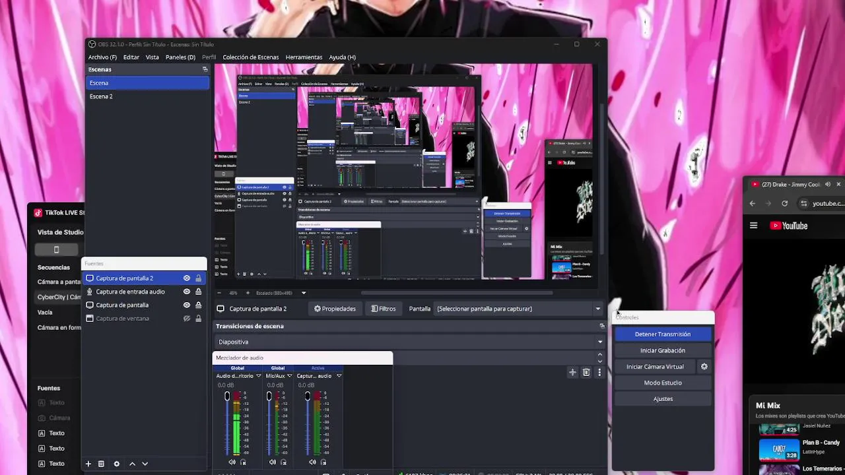Open Ajustes from the Controles panel
Viewport: 845px width, 475px height.
pyautogui.click(x=663, y=399)
